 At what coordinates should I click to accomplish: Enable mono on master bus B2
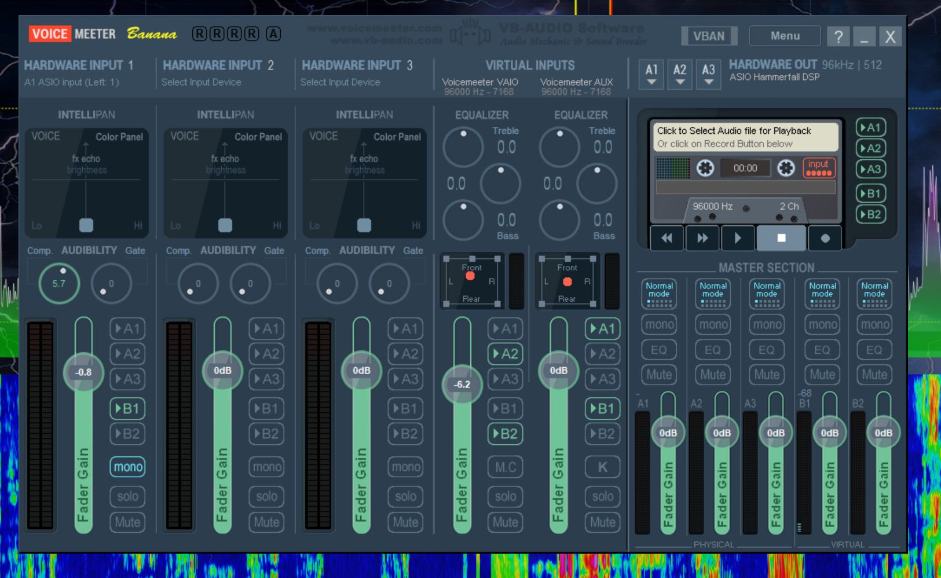tap(874, 324)
